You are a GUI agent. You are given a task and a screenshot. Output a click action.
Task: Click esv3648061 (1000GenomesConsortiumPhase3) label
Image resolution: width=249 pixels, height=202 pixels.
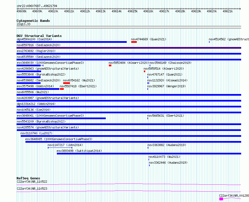pos(50,116)
